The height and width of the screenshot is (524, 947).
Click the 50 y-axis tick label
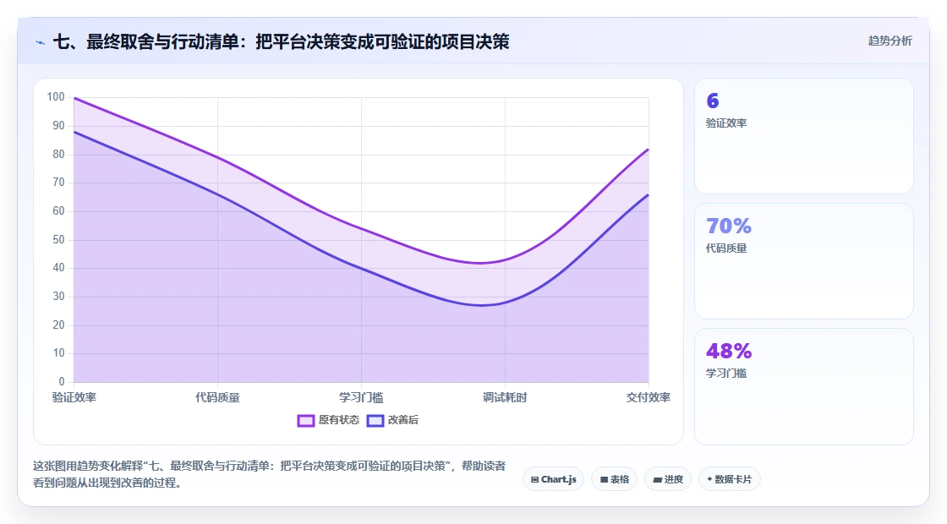point(58,240)
